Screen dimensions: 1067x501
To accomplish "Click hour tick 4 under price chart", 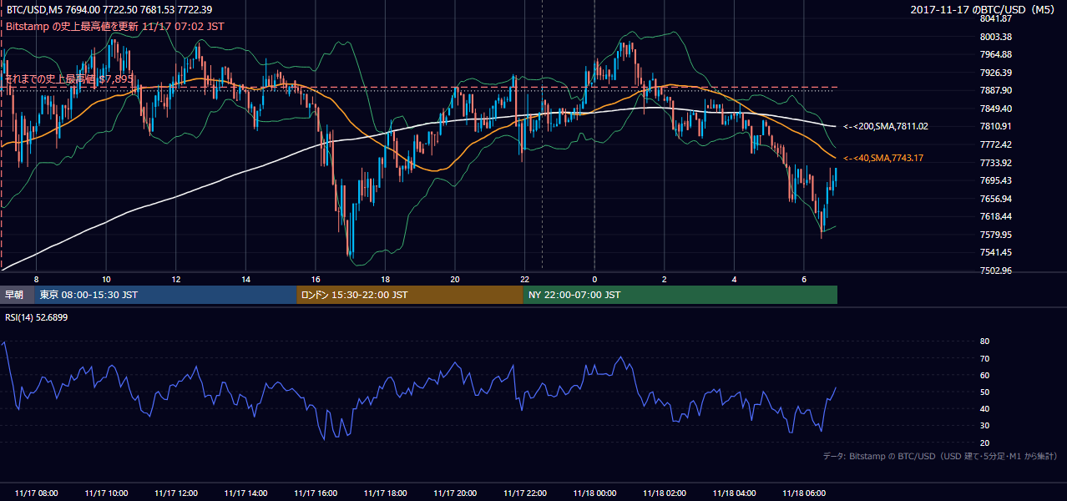I will coord(735,279).
